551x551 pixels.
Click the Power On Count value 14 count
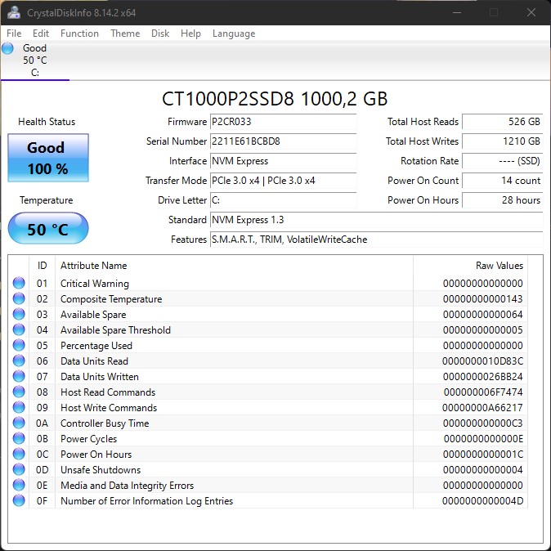pos(503,181)
